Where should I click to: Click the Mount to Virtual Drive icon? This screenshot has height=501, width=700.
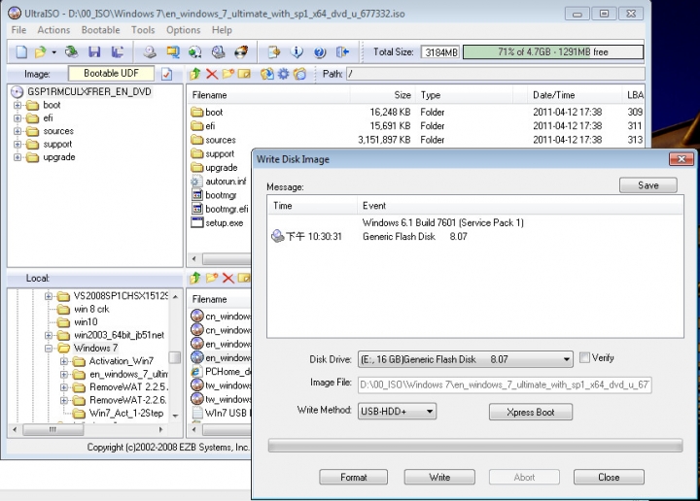coord(219,52)
